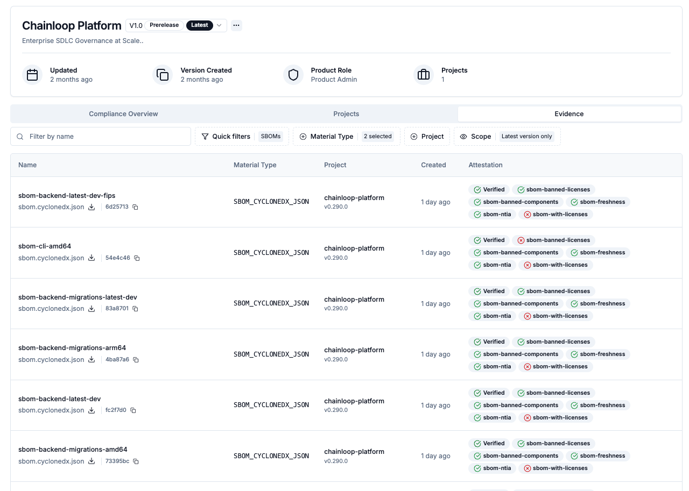689x491 pixels.
Task: Click the Created column header
Action: tap(433, 165)
